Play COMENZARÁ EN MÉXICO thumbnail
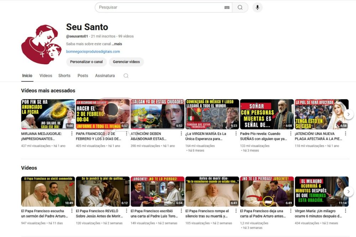Screen dimensions: 356x237 click(x=212, y=114)
